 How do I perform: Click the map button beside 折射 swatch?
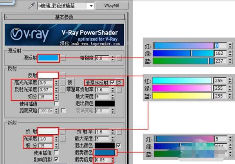click(x=63, y=132)
